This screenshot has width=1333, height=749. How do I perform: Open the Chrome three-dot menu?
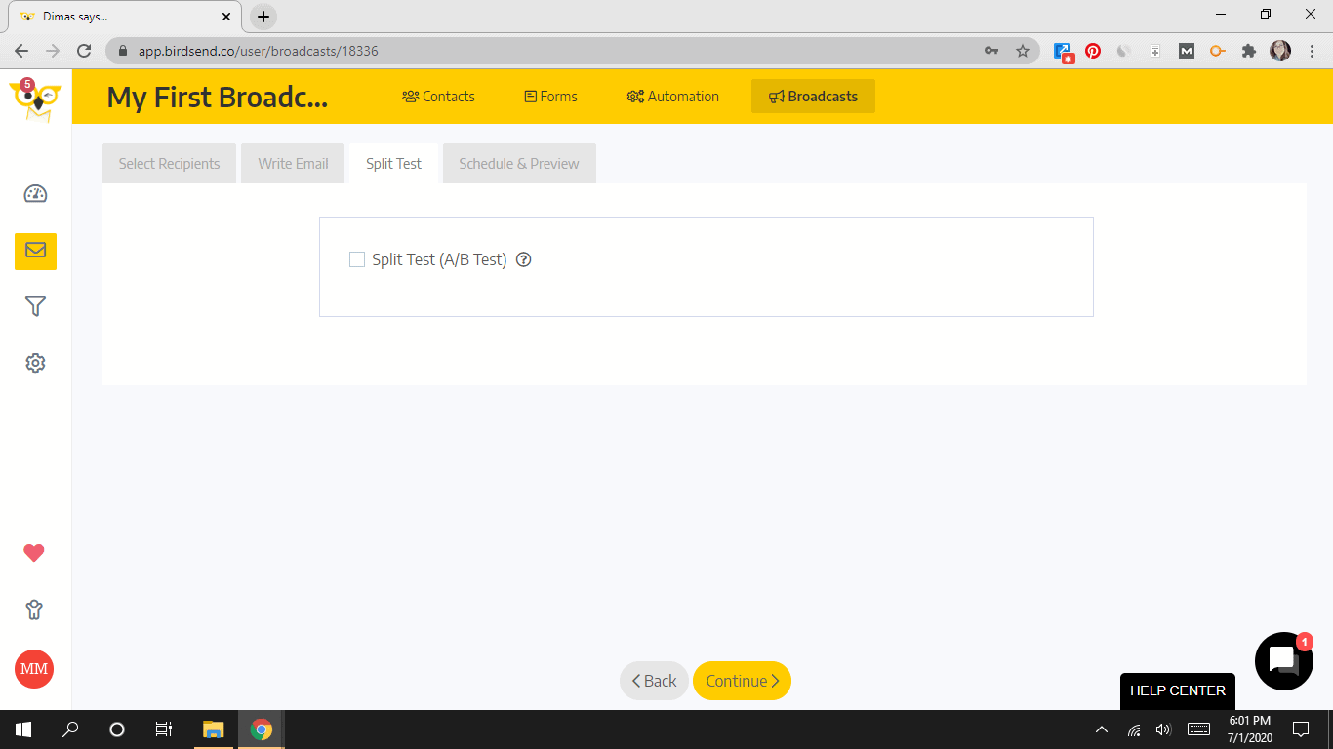pos(1312,51)
